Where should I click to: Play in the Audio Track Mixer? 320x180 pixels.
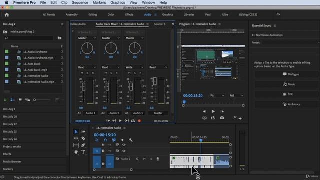pyautogui.click(x=120, y=121)
